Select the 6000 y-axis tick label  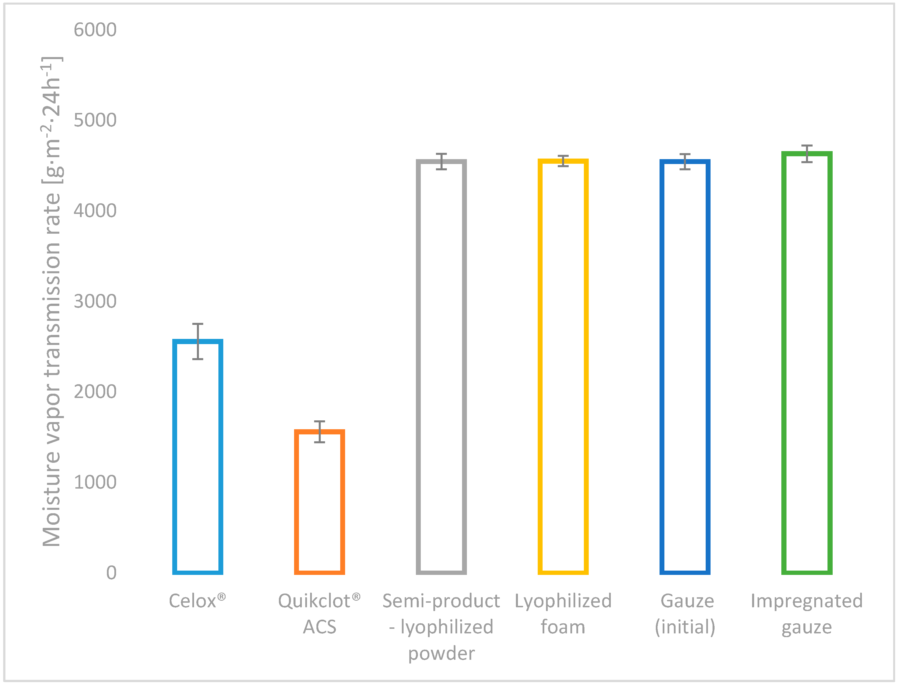coord(95,30)
